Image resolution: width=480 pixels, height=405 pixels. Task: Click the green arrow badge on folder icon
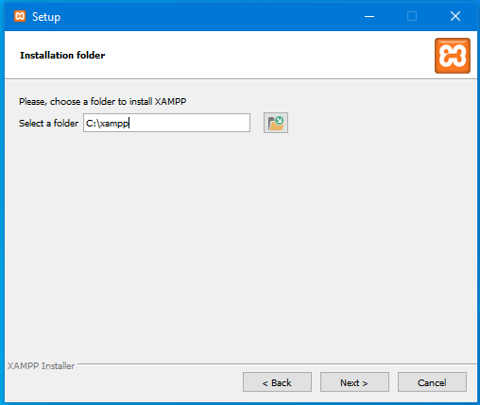click(279, 120)
